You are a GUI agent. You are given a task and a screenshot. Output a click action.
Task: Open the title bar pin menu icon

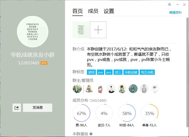click(169, 4)
